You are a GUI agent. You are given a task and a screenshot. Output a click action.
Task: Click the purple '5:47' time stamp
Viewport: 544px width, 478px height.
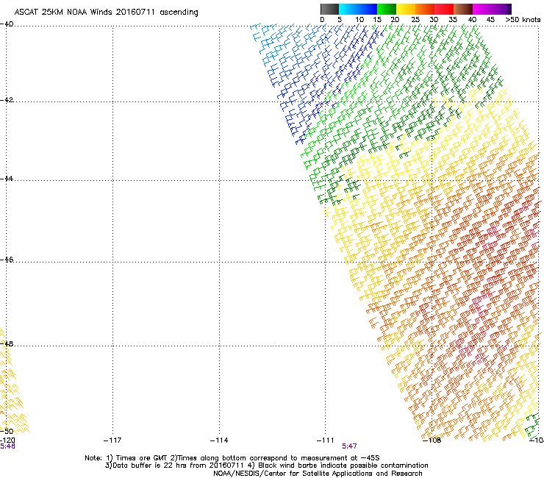(x=349, y=446)
